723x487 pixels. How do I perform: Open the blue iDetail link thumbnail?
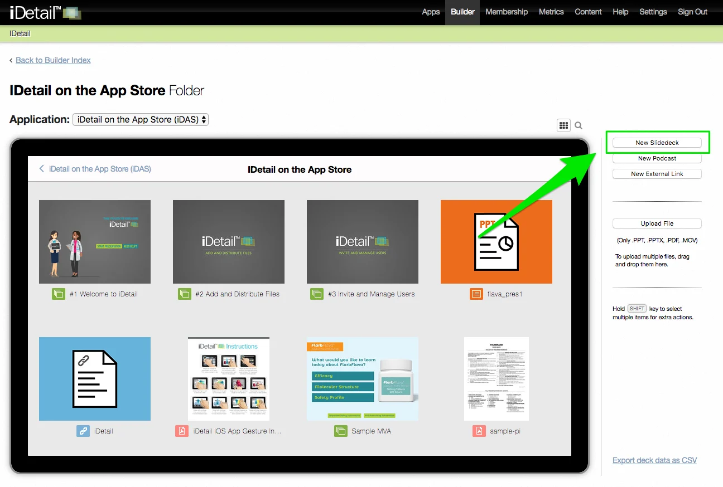click(x=95, y=379)
